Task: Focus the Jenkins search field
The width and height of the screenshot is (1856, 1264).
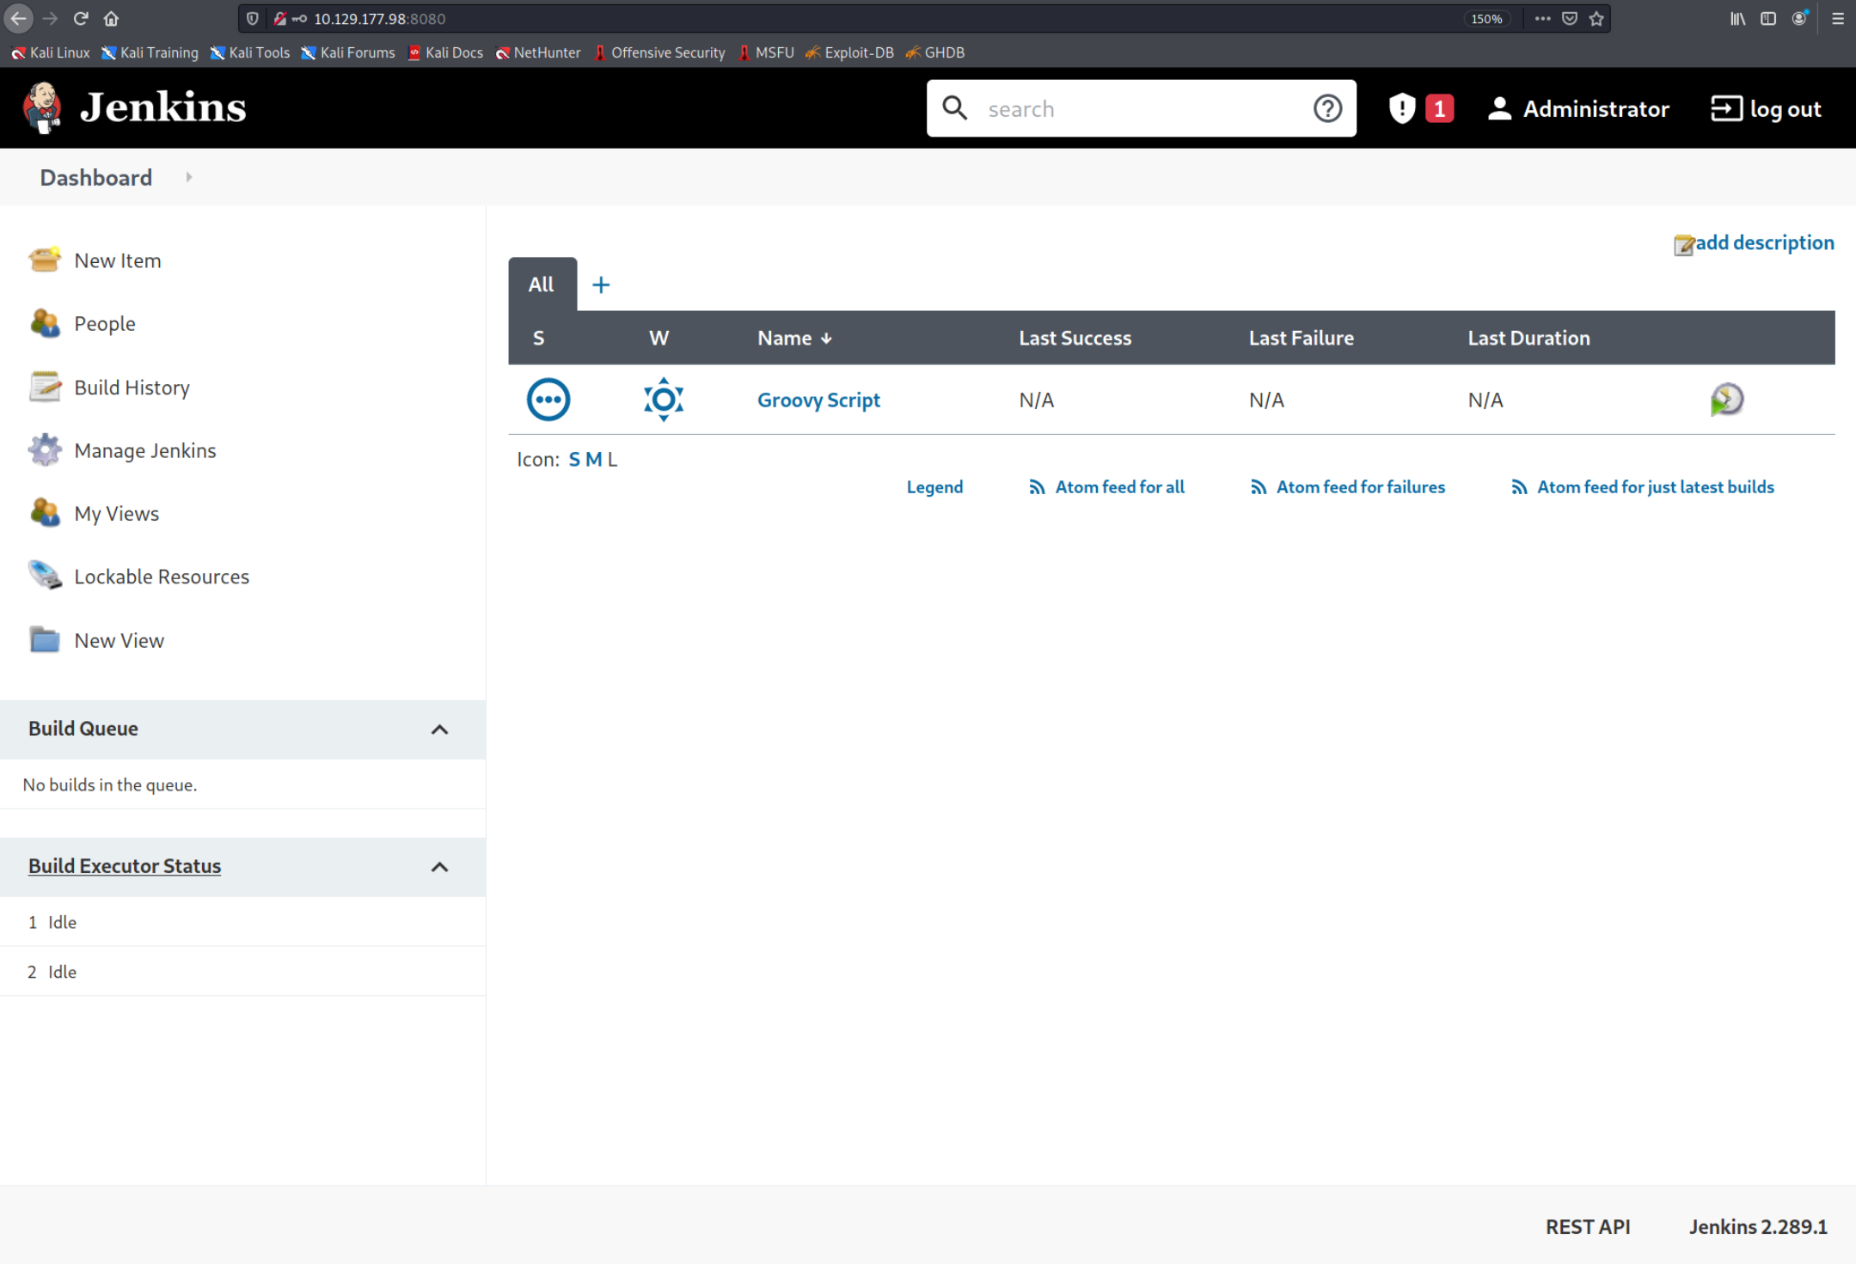Action: pos(1141,108)
